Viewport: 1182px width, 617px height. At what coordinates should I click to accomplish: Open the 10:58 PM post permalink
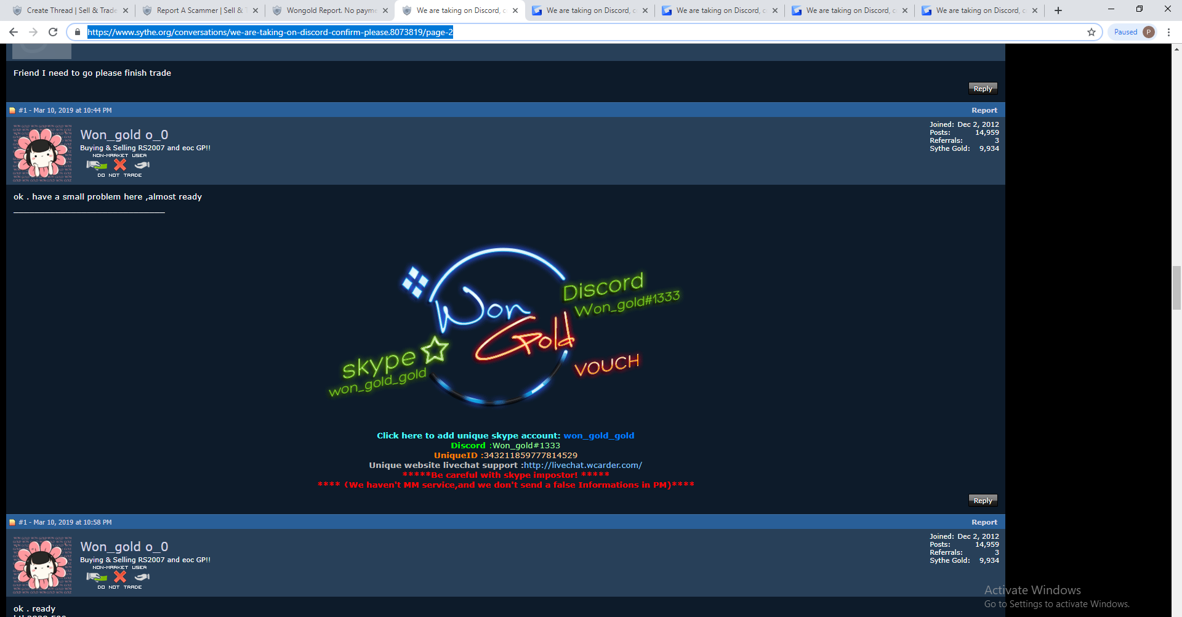pos(23,522)
